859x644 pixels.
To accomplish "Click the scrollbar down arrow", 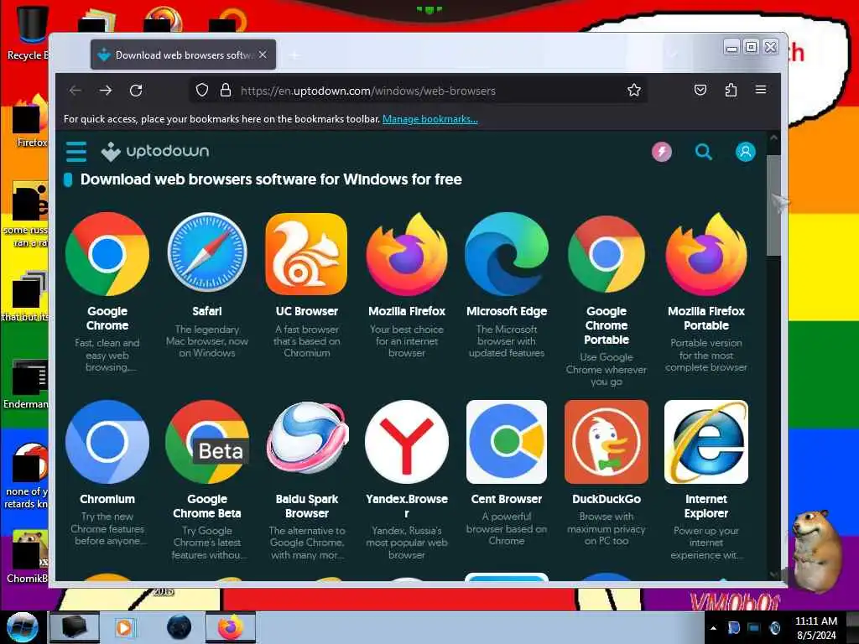I will [x=773, y=574].
